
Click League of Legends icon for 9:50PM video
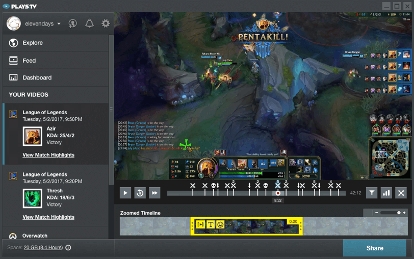(13, 114)
